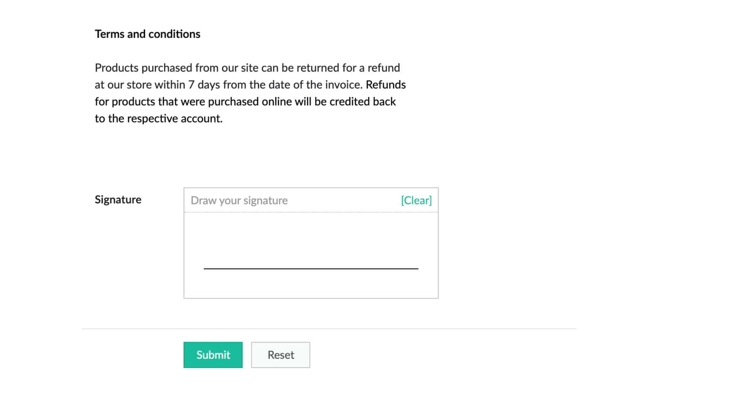This screenshot has width=739, height=406.
Task: Click "our site" in the terms paragraph
Action: (240, 68)
